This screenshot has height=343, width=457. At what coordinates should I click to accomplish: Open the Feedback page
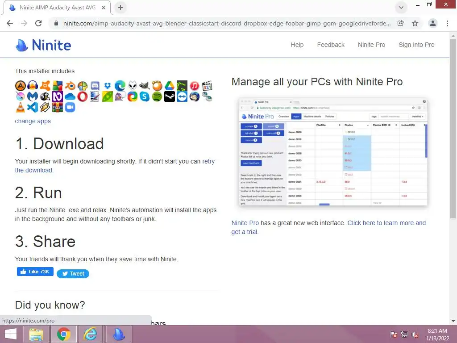click(331, 45)
